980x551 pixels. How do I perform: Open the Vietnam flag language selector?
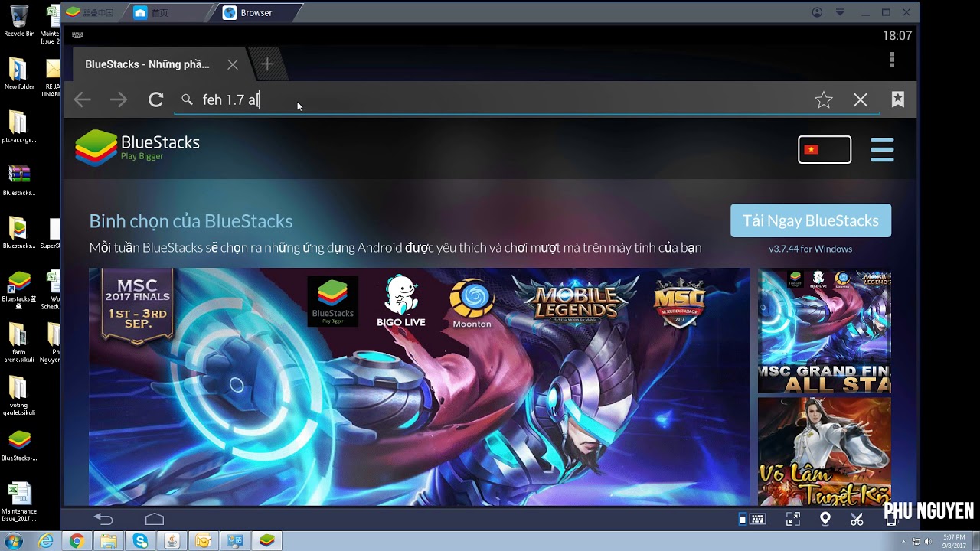coord(825,149)
